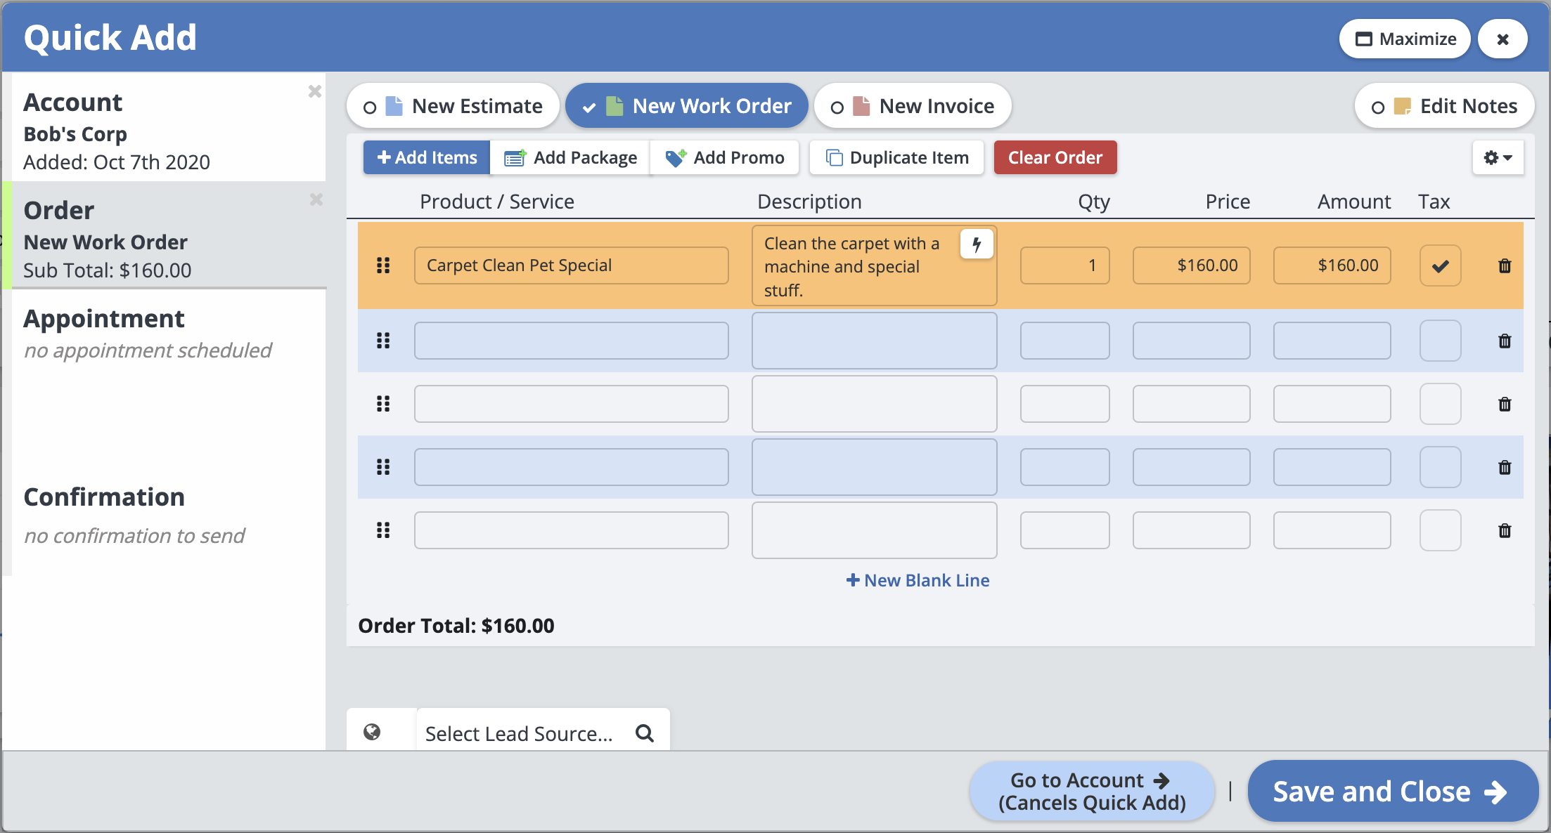Switch to the New Invoice tab

tap(913, 106)
